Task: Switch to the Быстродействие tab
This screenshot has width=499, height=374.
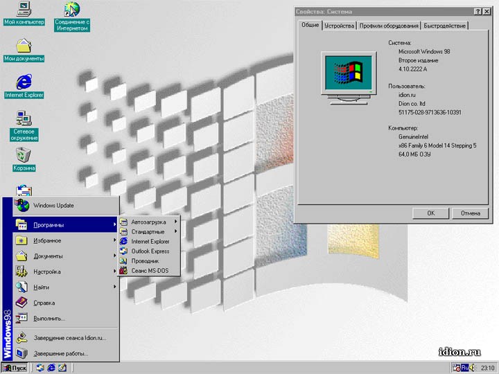Action: 444,26
